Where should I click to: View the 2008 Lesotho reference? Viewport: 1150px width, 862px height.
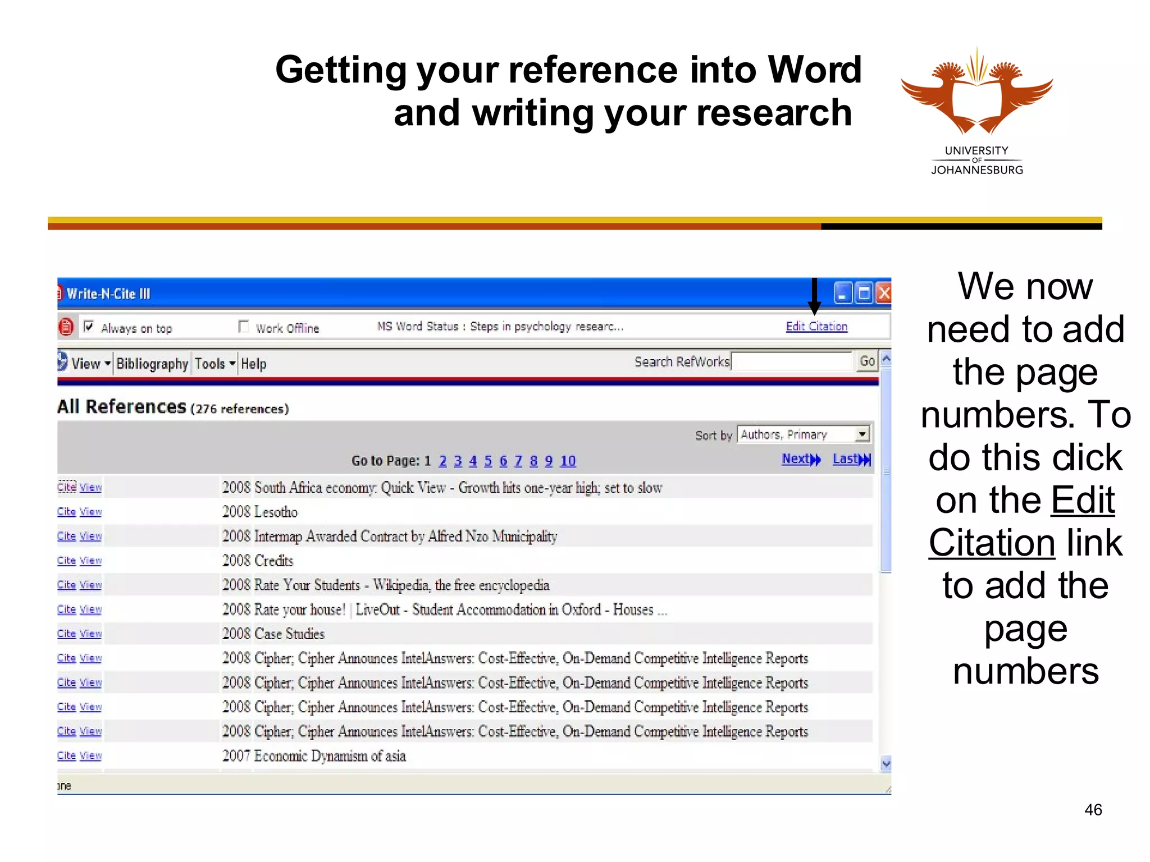90,511
